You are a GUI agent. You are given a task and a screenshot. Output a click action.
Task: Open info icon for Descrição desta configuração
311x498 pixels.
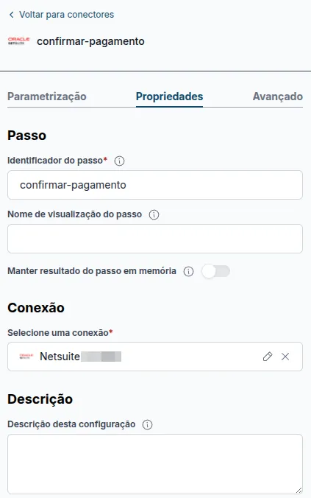pos(148,424)
